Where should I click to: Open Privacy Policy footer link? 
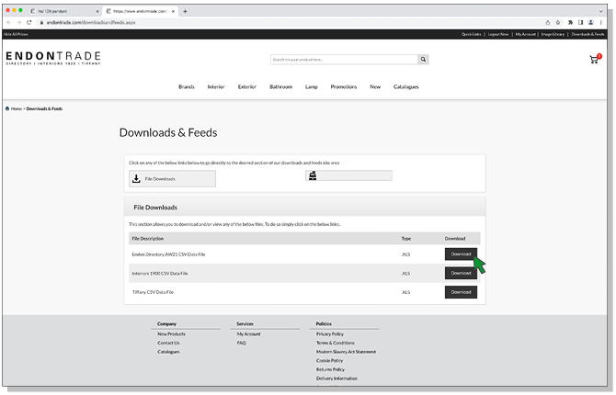pos(330,334)
